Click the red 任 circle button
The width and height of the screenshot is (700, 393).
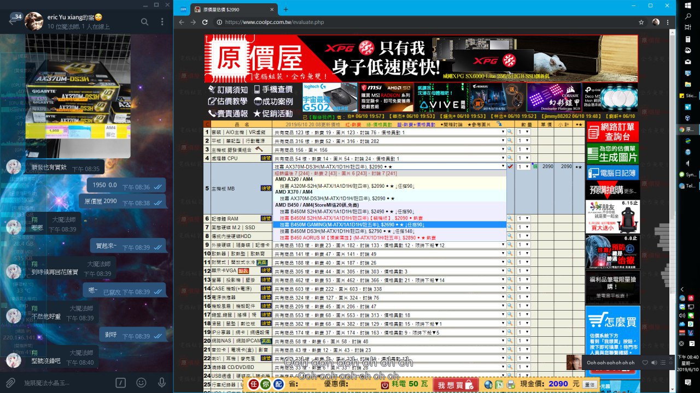coord(253,384)
